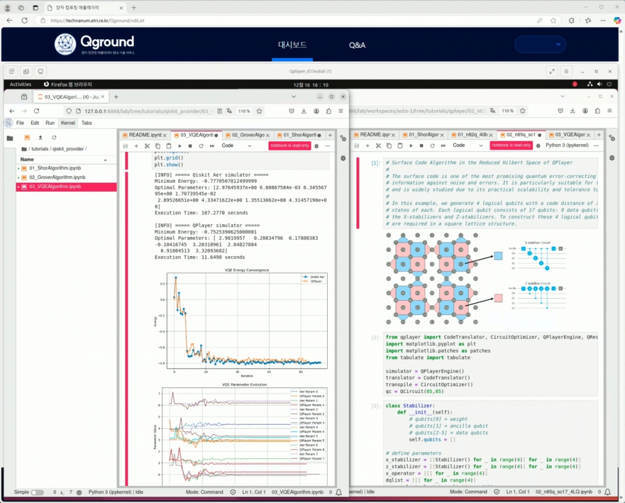The image size is (625, 503).
Task: Switch to 03_VQEAlgor tab in right notebook
Action: [x=570, y=135]
